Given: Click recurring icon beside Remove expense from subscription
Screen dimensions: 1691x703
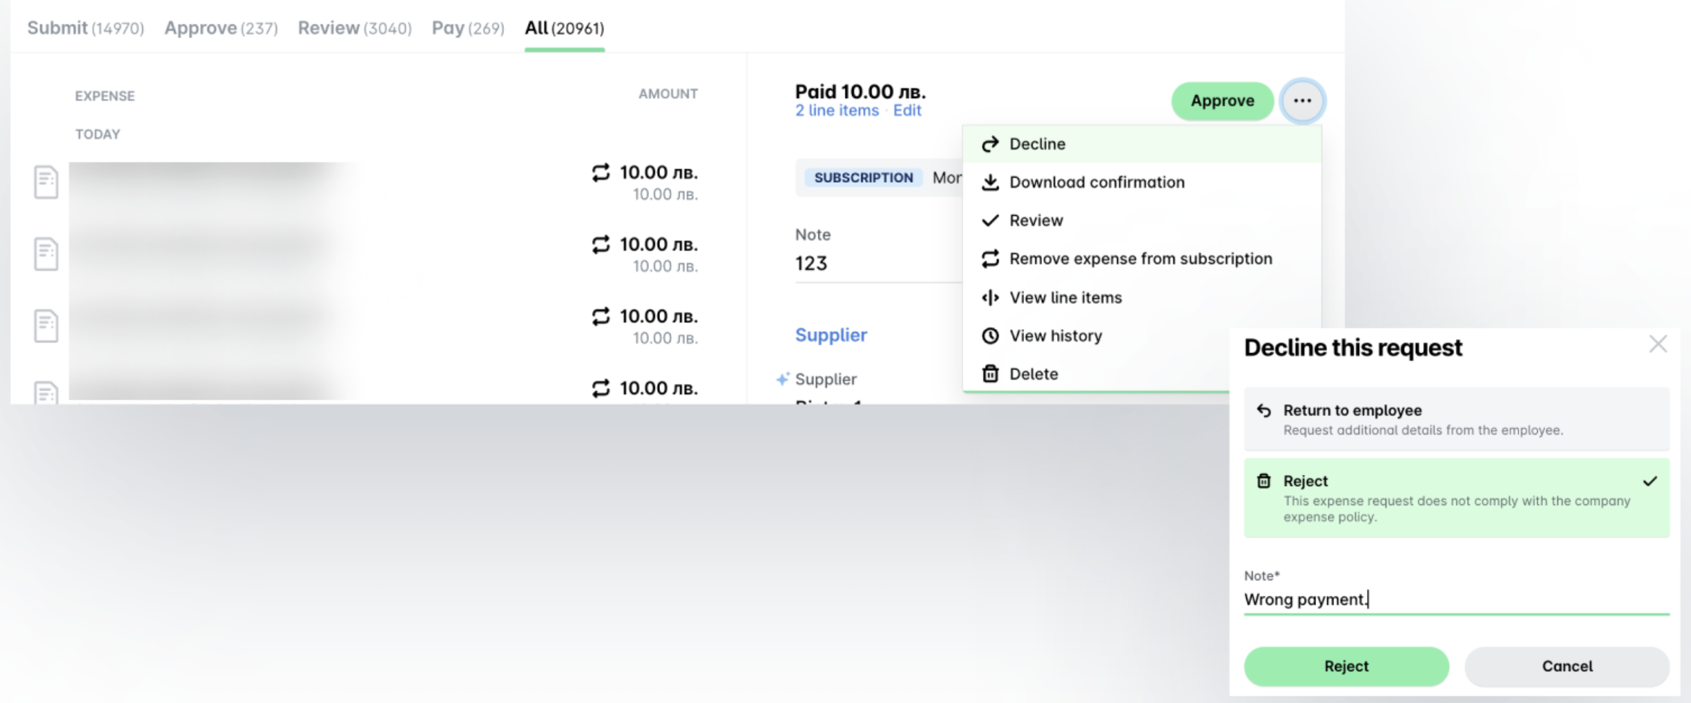Looking at the screenshot, I should pyautogui.click(x=990, y=258).
